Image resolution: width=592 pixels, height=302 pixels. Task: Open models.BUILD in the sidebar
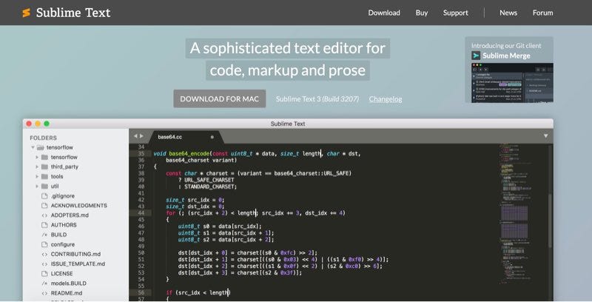tap(68, 283)
